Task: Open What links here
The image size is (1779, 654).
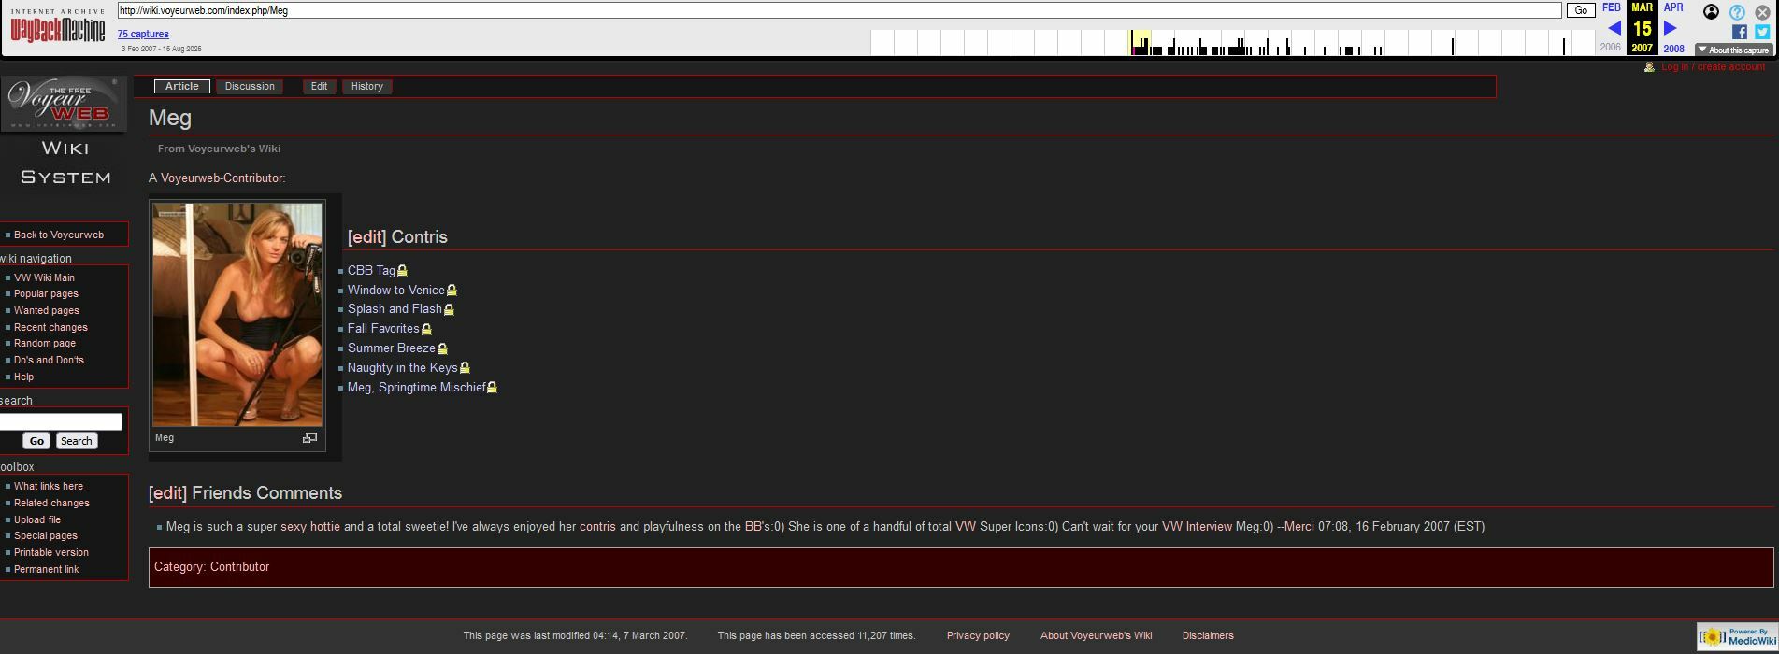Action: tap(49, 486)
